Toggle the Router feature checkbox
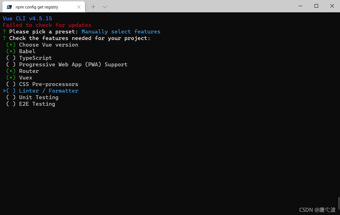 point(11,71)
